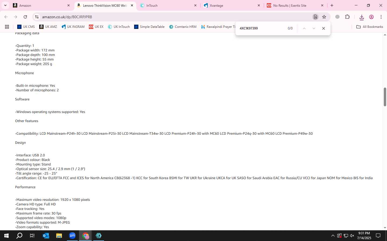The width and height of the screenshot is (387, 241).
Task: View site information icon in address bar
Action: 37,17
